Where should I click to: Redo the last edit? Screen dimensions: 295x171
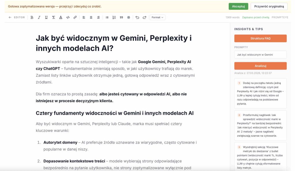[144, 17]
